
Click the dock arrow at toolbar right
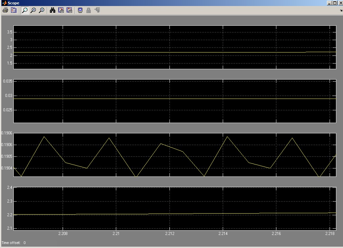(341, 11)
